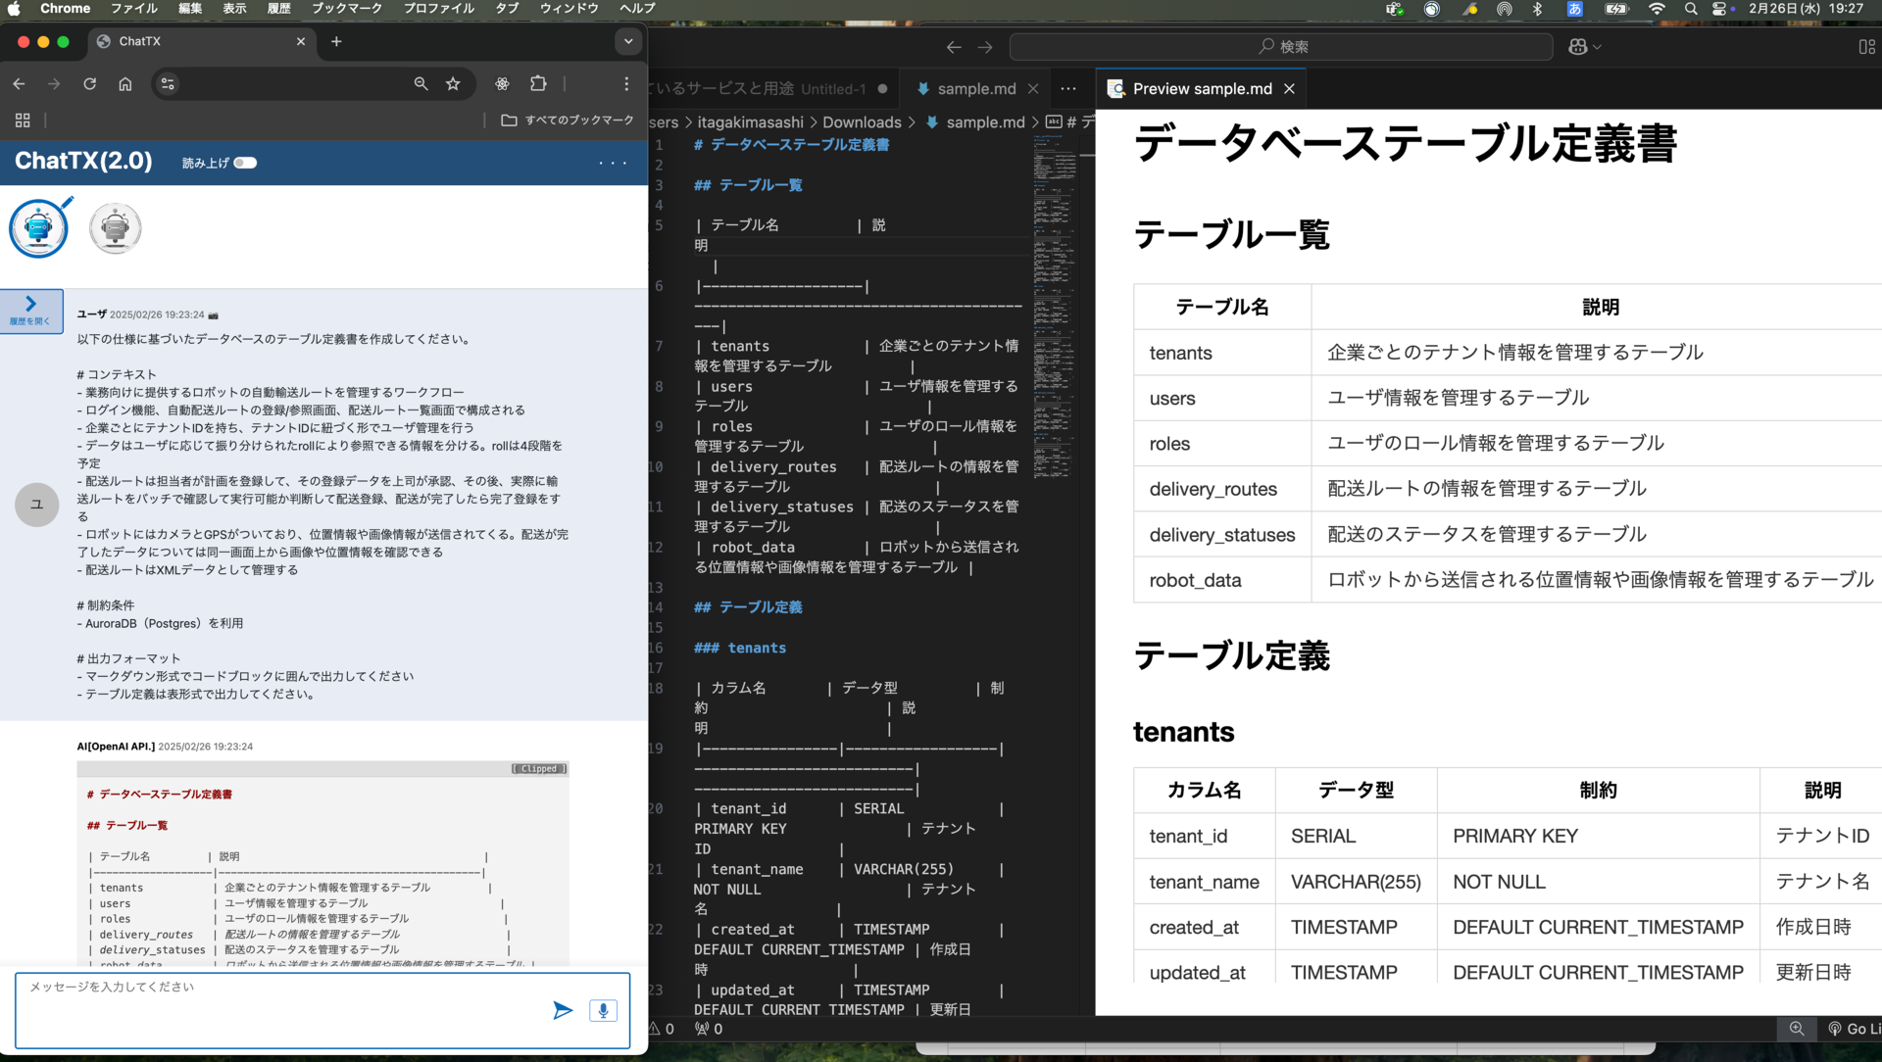Click the message input field

284,1009
